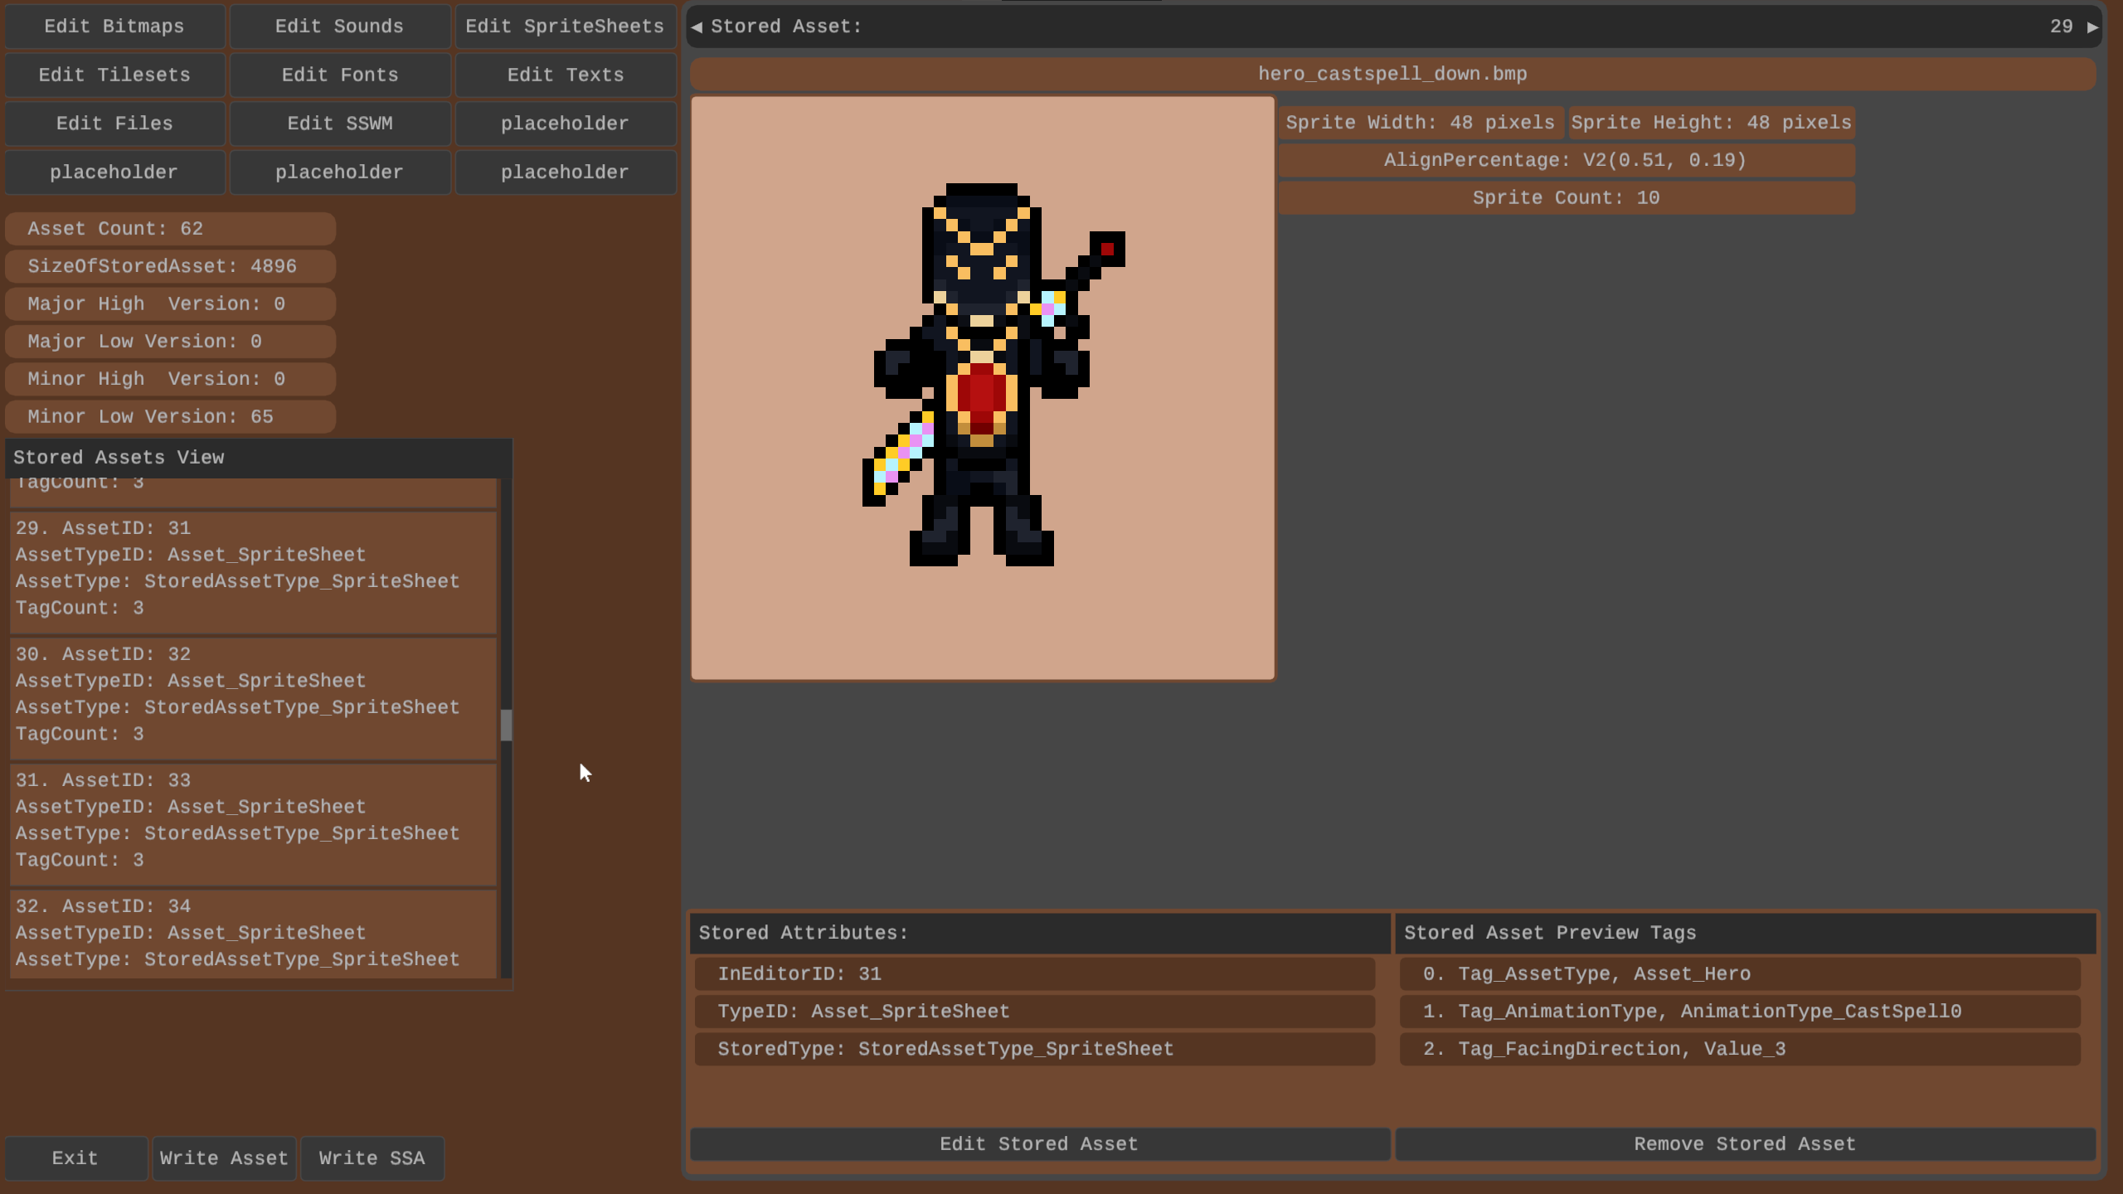Open the Edit Bitmaps editor
2123x1194 pixels.
(x=114, y=27)
